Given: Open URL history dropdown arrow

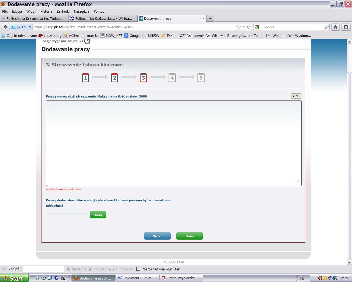Looking at the screenshot, I should [244, 27].
